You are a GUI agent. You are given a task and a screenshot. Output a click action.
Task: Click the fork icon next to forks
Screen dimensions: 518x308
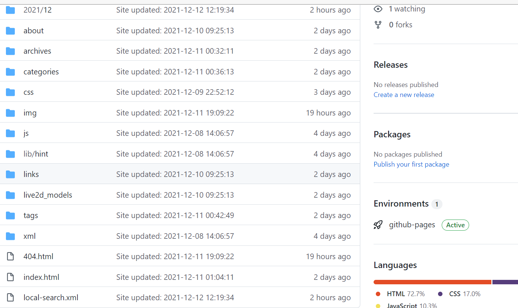pos(378,25)
